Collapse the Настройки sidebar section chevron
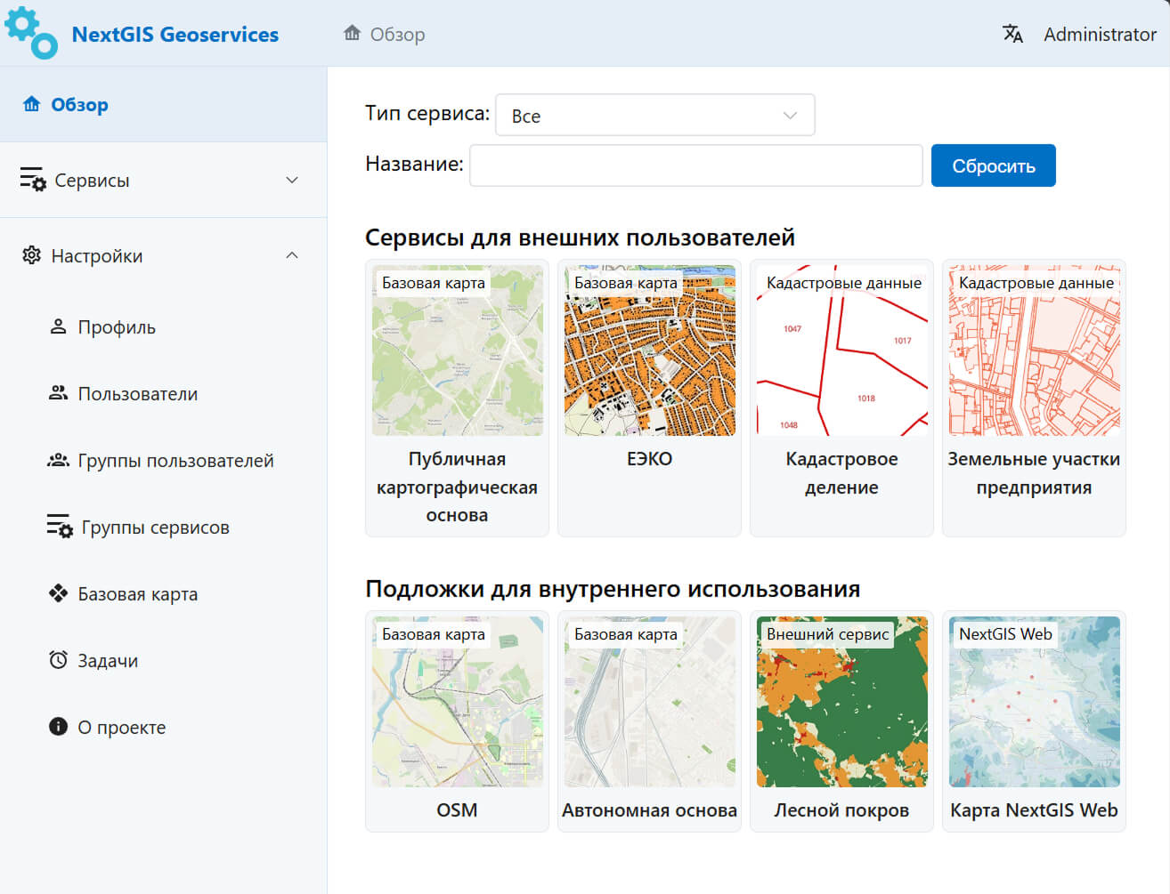 click(x=292, y=255)
